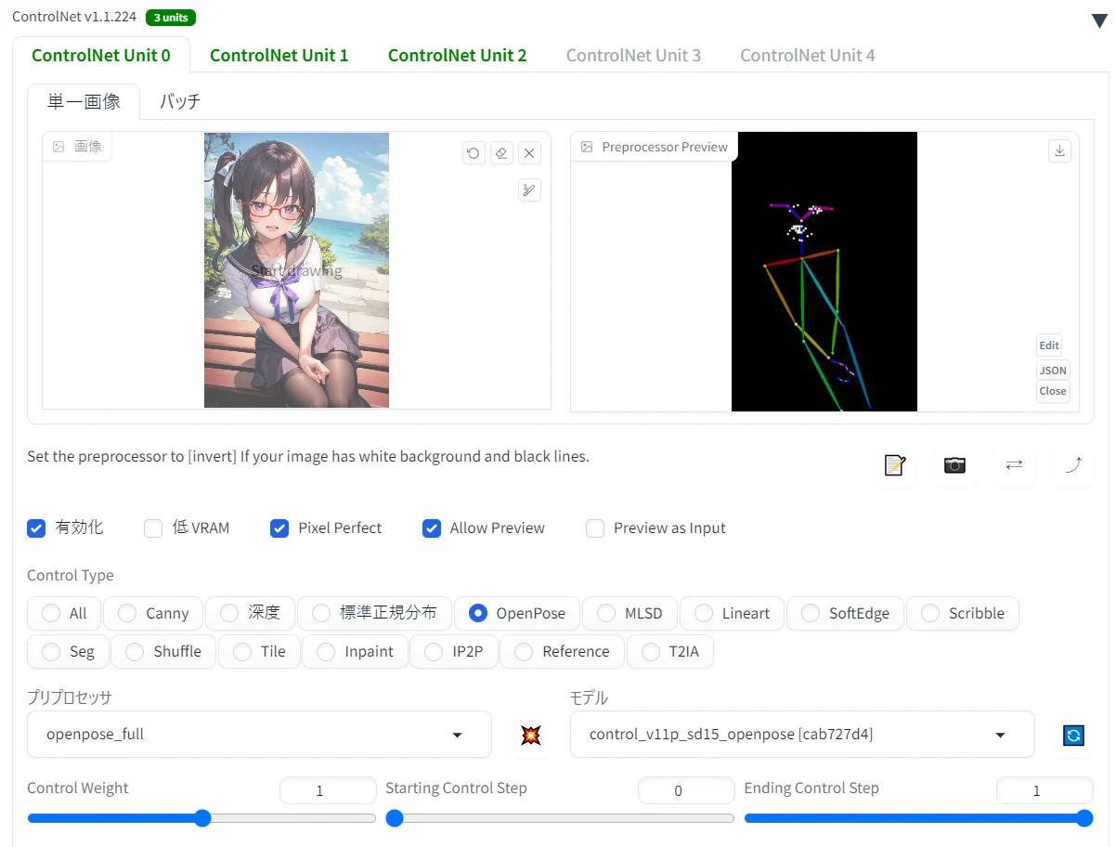The height and width of the screenshot is (847, 1116).
Task: Collapse the ControlNet section with the triangle
Action: [1099, 21]
